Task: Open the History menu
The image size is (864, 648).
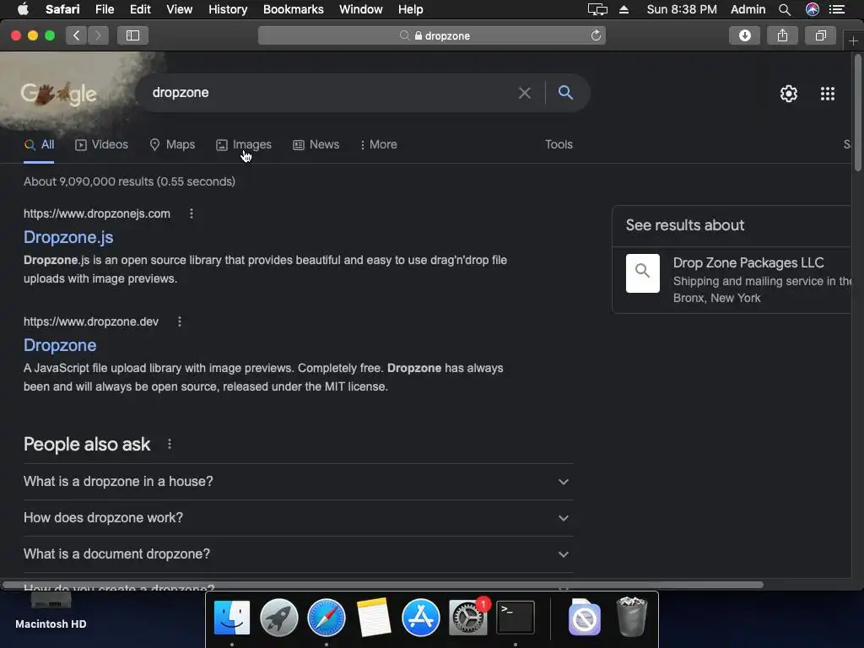Action: tap(228, 9)
